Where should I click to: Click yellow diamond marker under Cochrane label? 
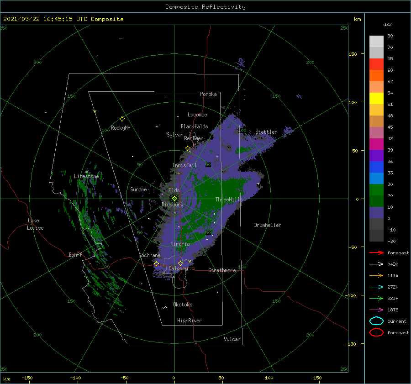tap(156, 264)
